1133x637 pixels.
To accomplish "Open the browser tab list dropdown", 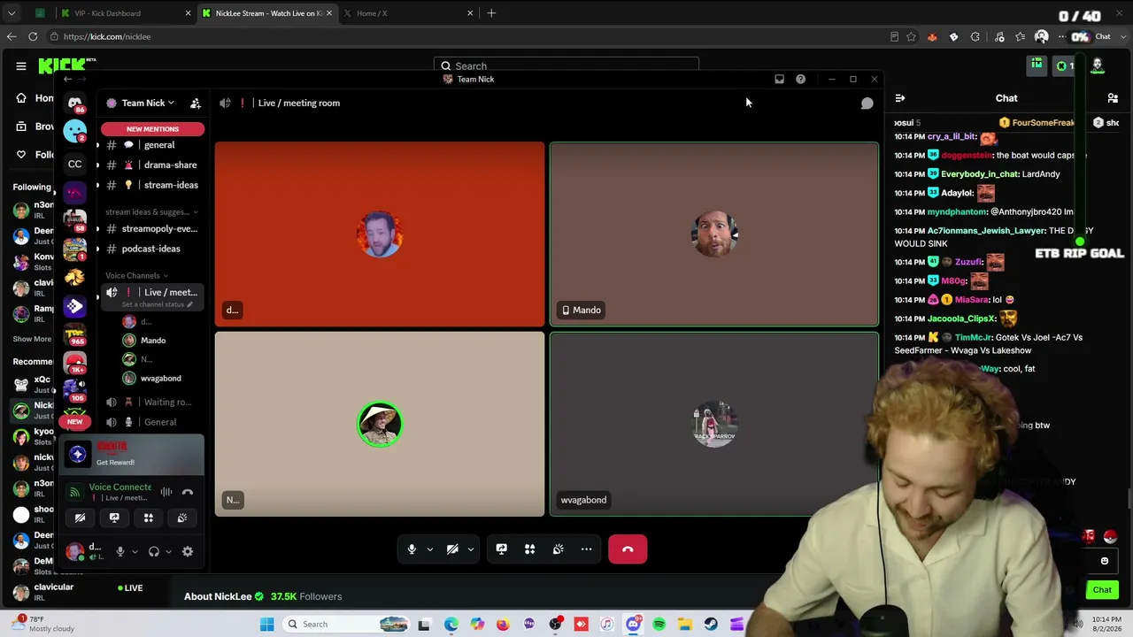I will [12, 13].
